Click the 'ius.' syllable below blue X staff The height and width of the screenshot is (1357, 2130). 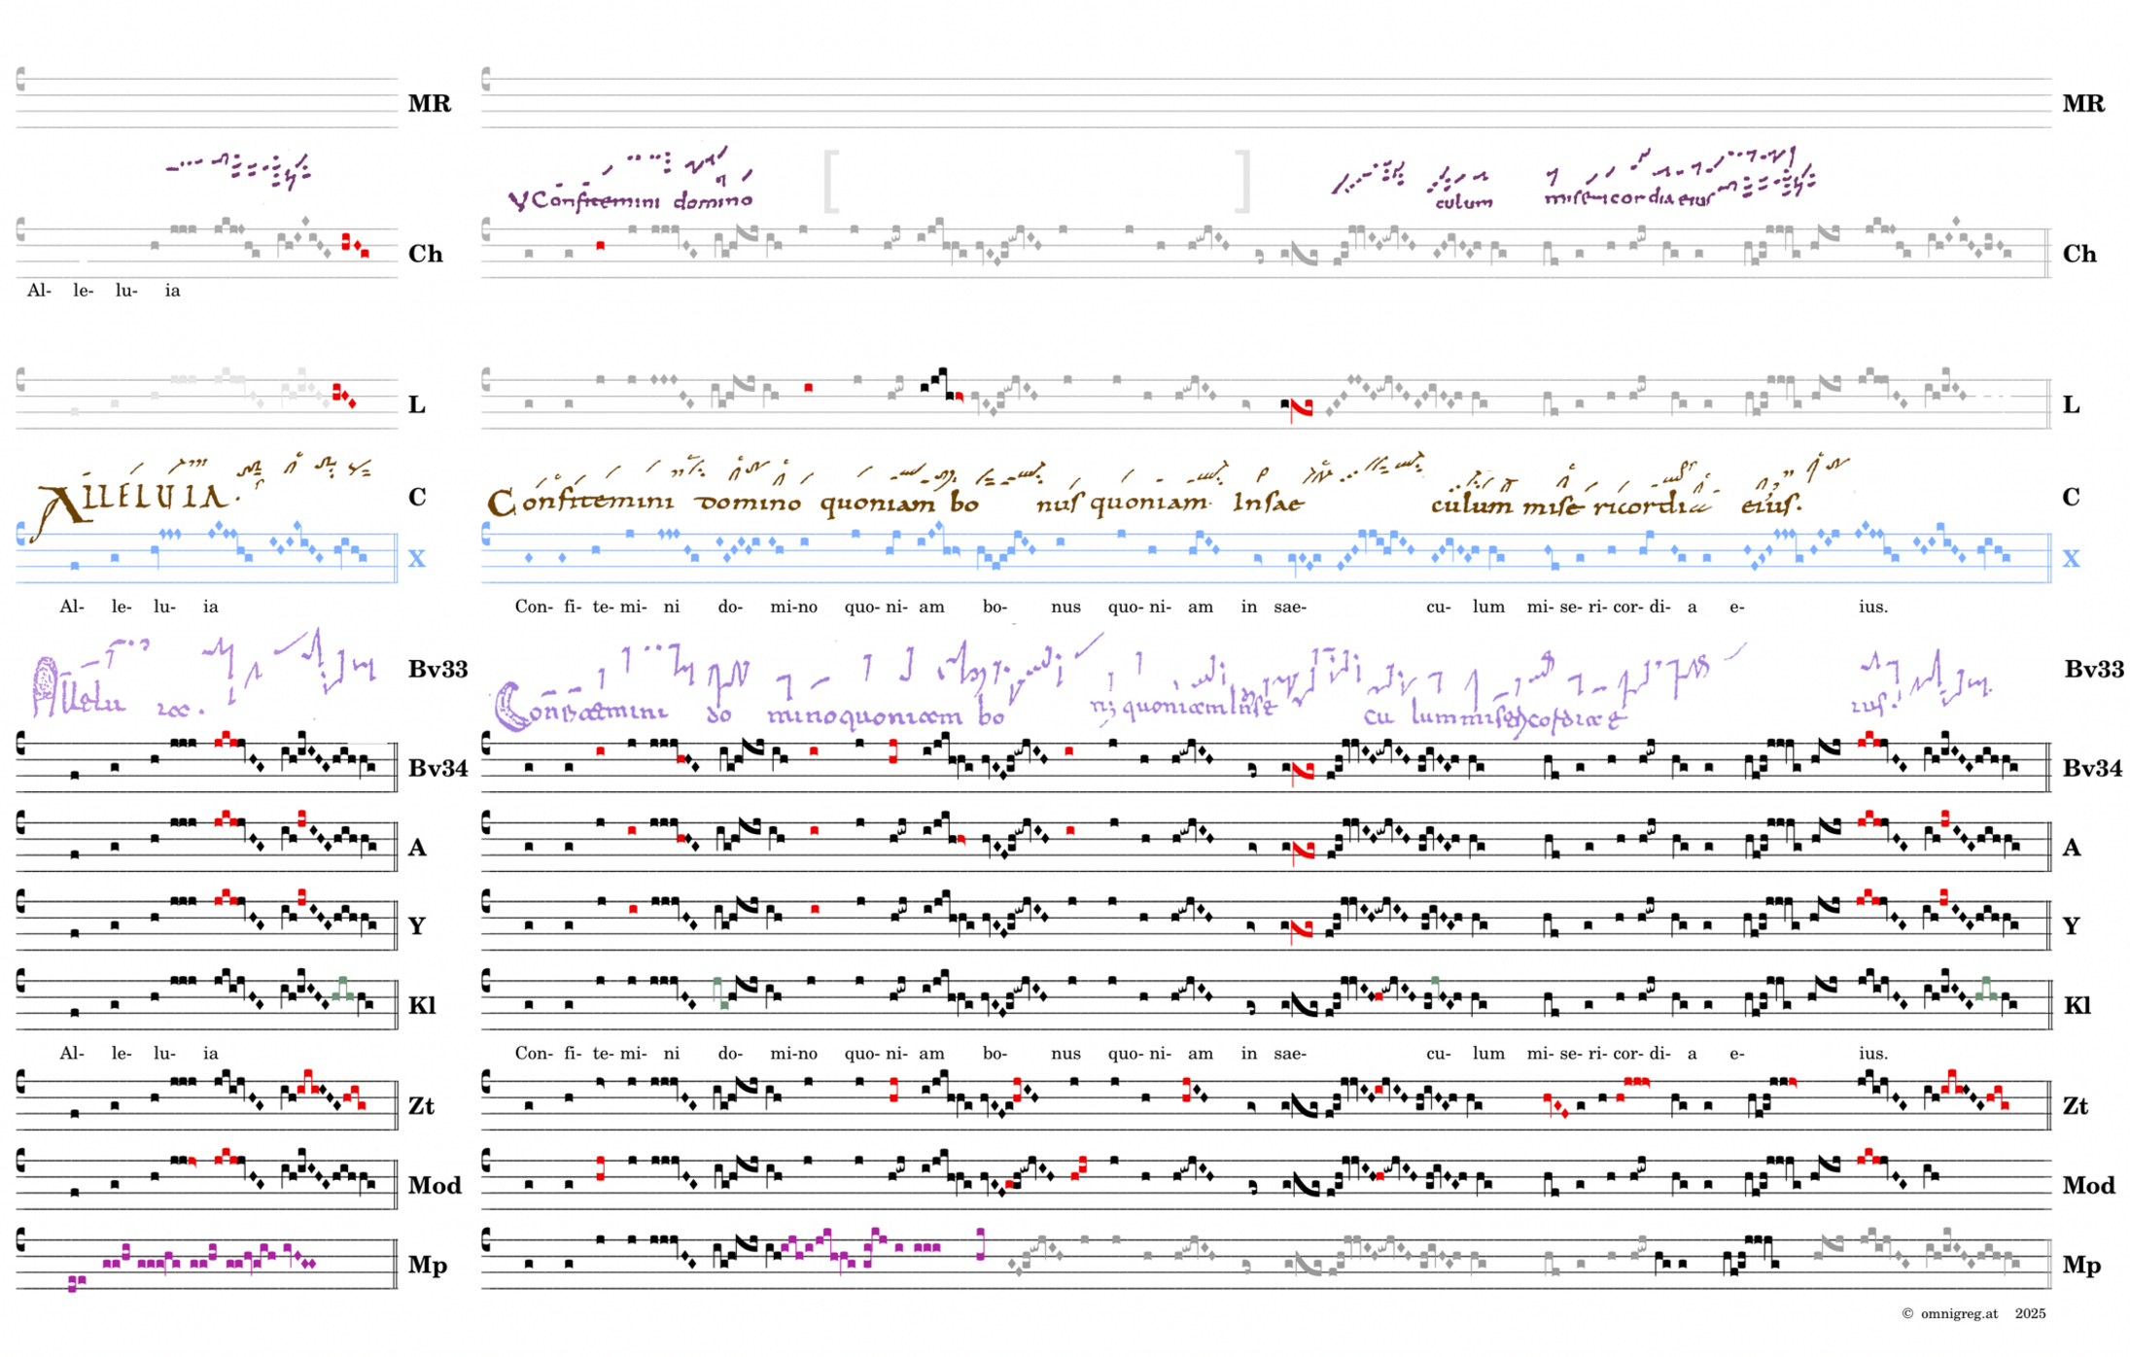(x=1872, y=608)
